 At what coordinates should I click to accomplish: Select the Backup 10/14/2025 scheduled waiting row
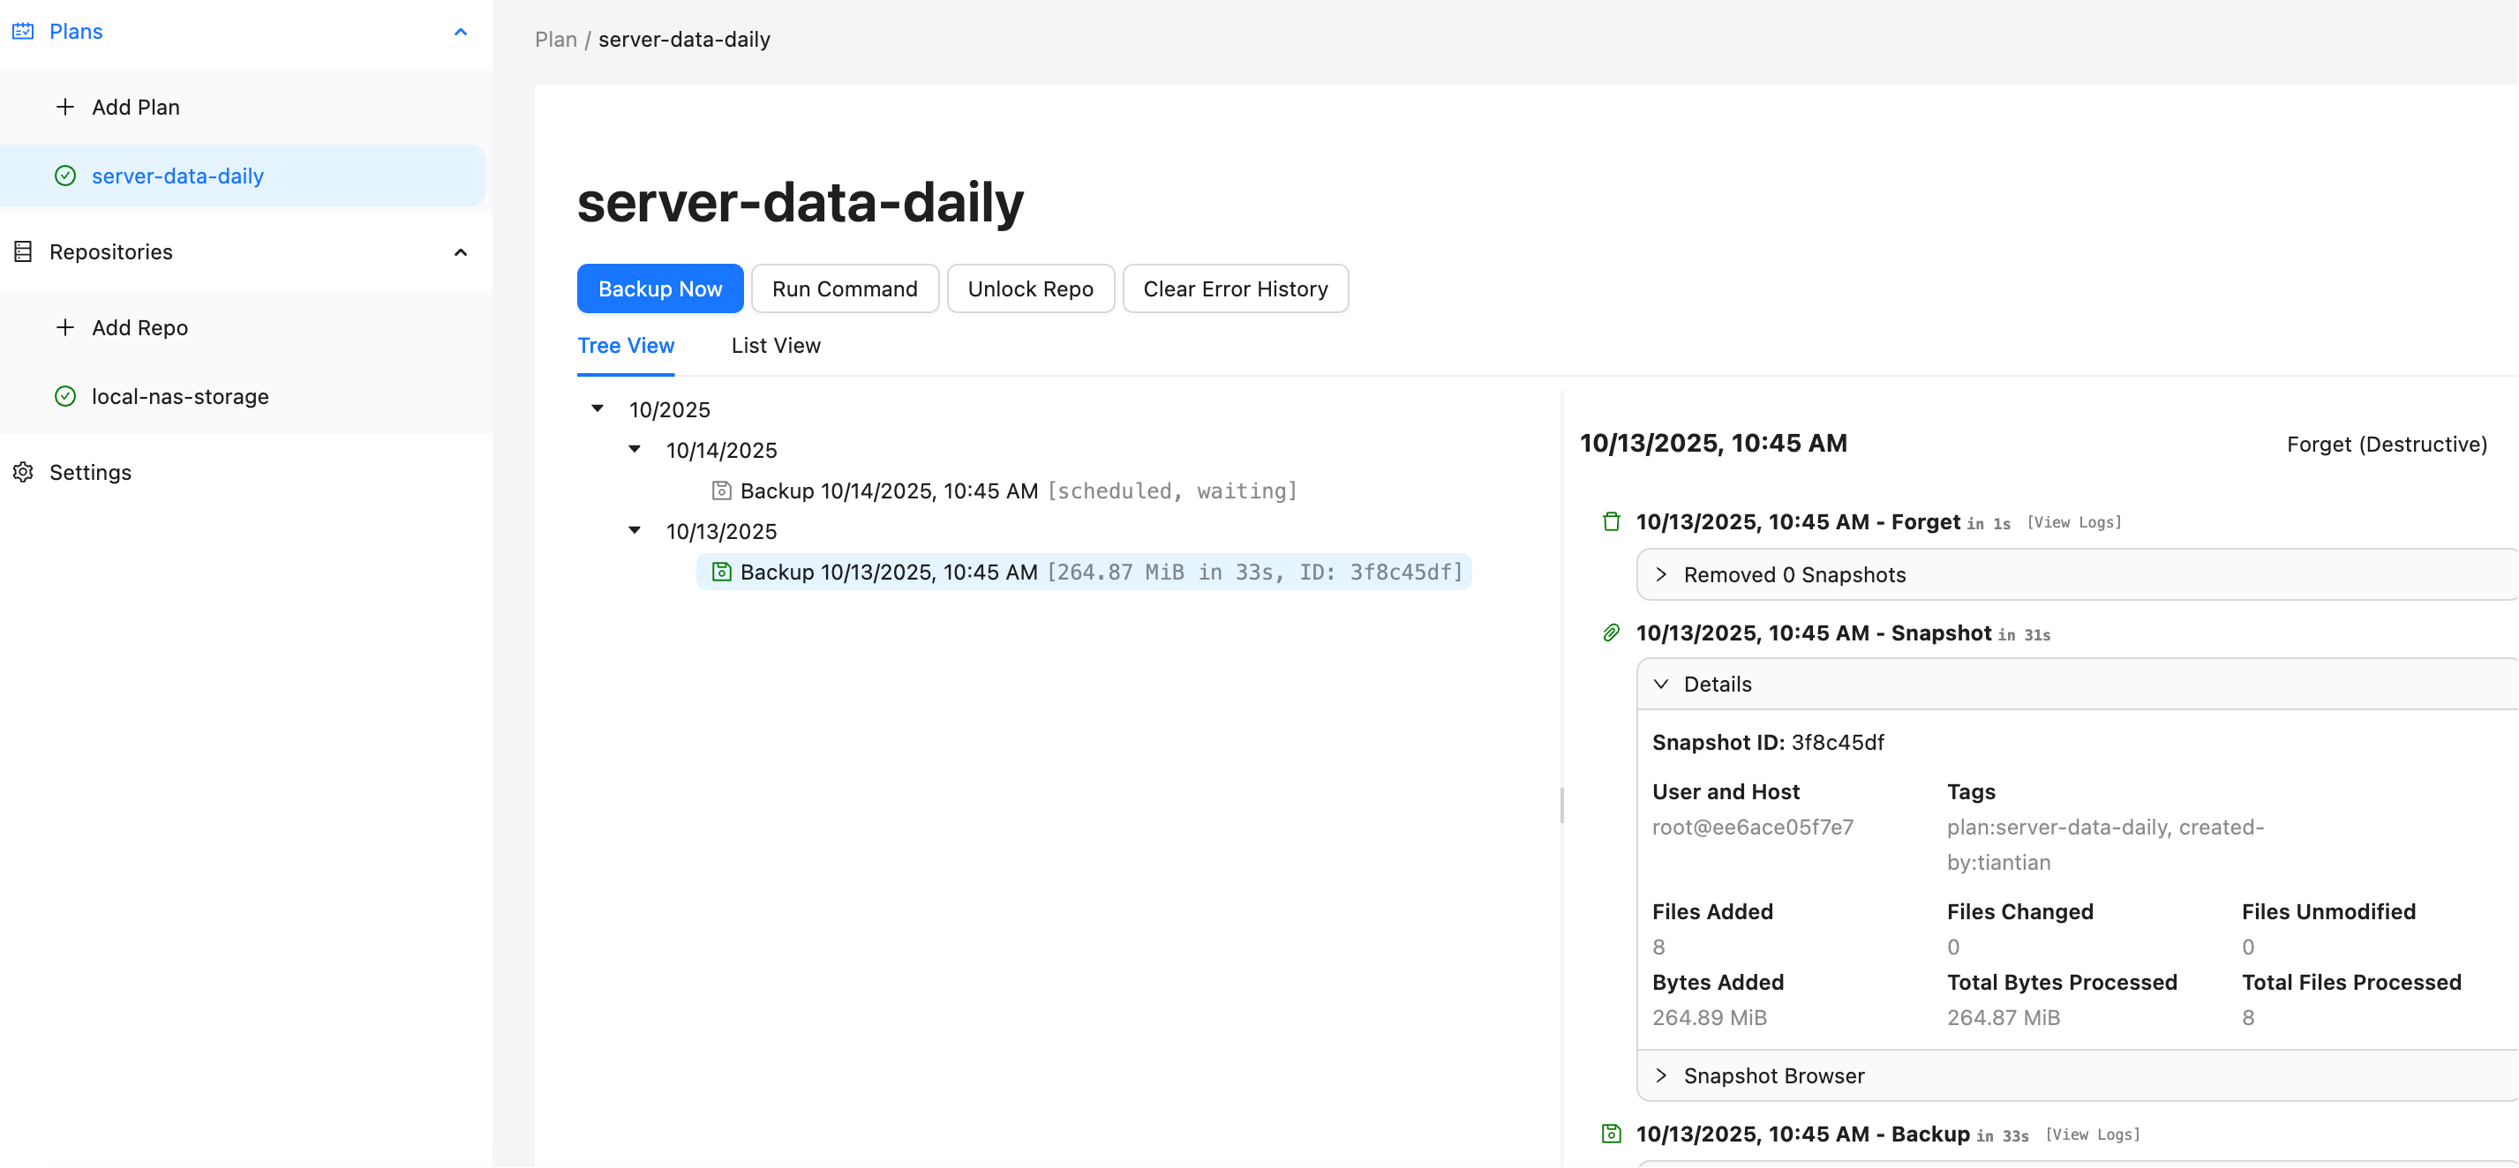tap(1004, 490)
